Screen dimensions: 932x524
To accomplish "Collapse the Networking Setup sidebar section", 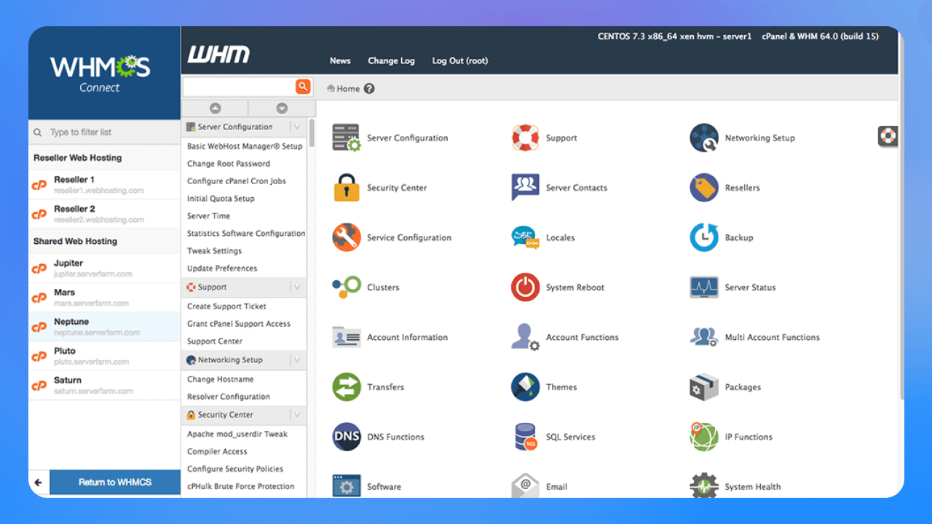I will 296,360.
